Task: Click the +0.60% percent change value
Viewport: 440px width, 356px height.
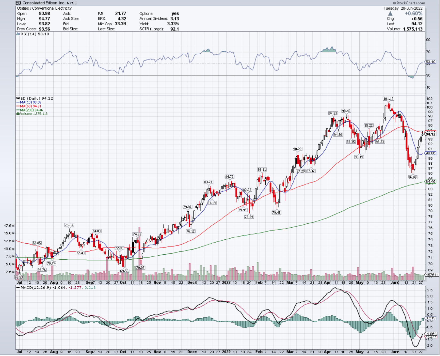Action: pos(413,14)
